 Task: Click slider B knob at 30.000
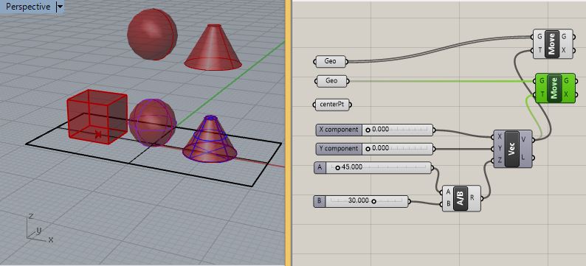[373, 201]
